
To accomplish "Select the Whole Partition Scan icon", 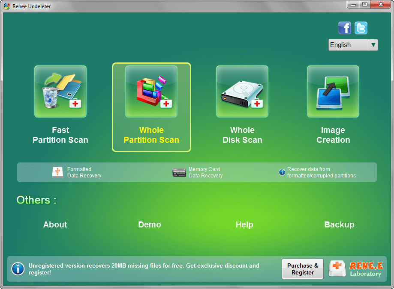I will (x=151, y=91).
